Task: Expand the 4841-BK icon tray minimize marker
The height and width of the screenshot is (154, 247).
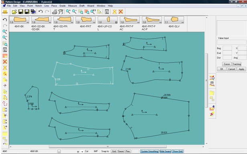Action: point(28,22)
